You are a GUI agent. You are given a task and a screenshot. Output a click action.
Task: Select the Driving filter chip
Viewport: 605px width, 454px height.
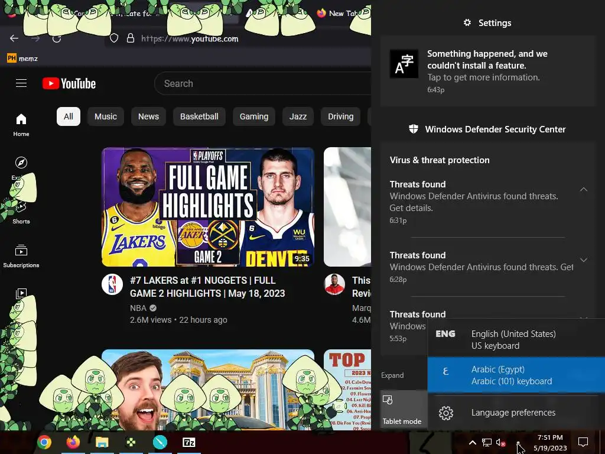point(341,116)
